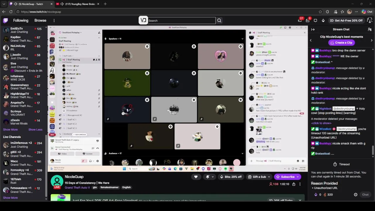The width and height of the screenshot is (375, 211).
Task: Open the Get Bits diamond icon
Action: pos(323,21)
